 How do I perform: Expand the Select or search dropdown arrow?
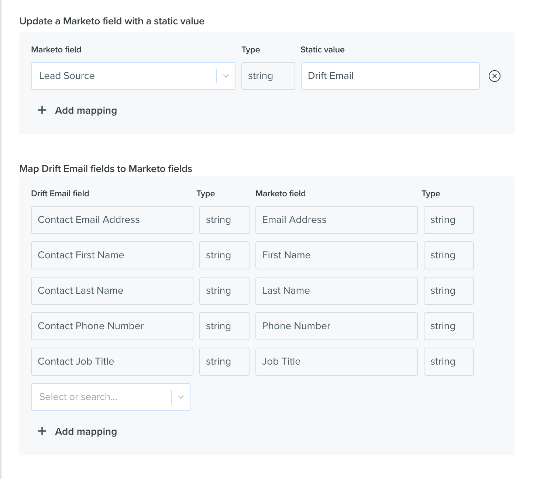181,397
